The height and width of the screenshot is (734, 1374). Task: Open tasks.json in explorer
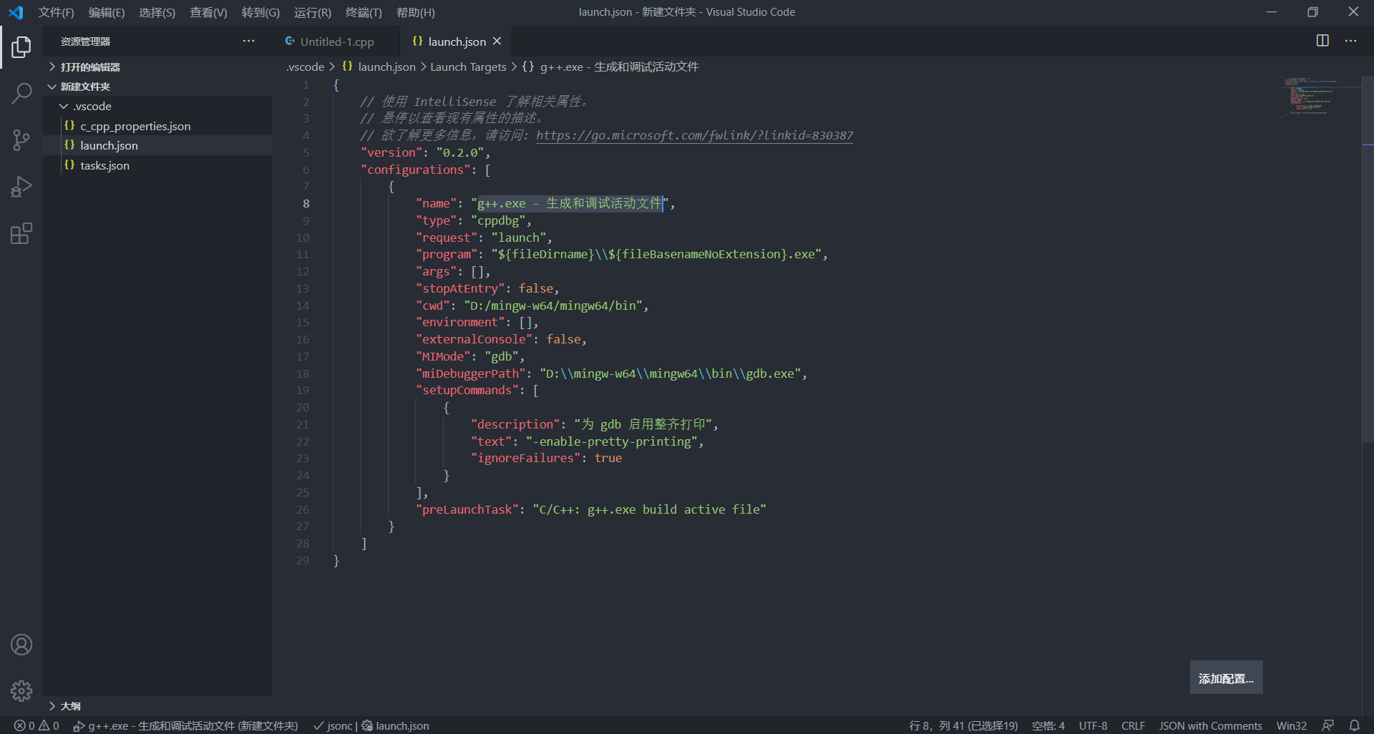point(157,165)
